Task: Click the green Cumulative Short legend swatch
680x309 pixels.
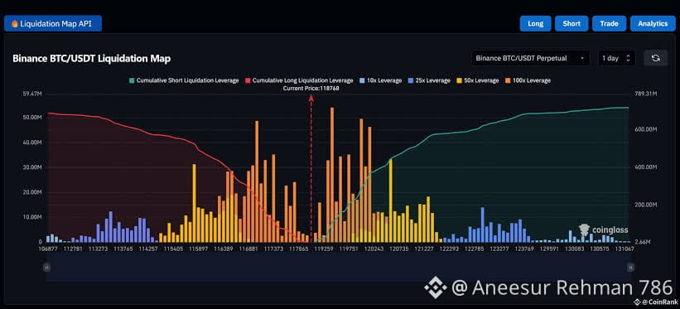Action: coord(132,80)
